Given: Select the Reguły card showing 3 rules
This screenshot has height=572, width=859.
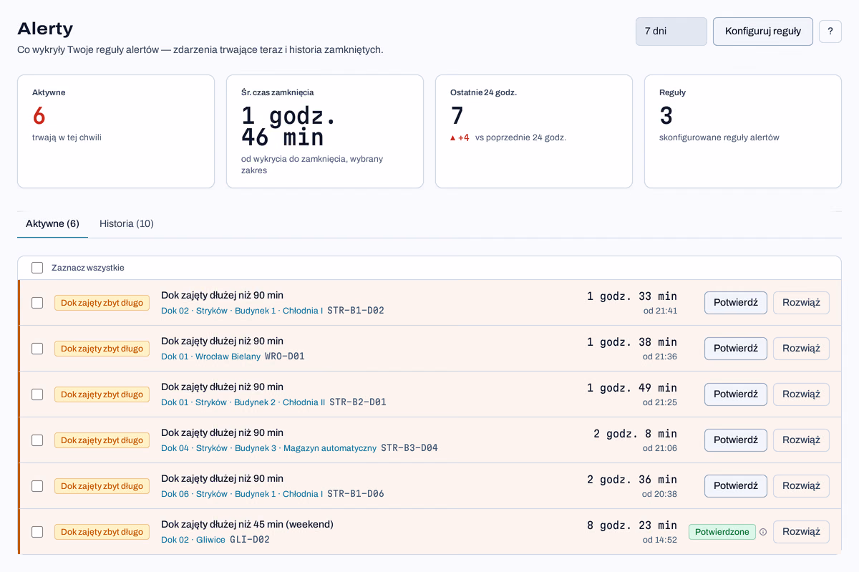Looking at the screenshot, I should coord(743,132).
